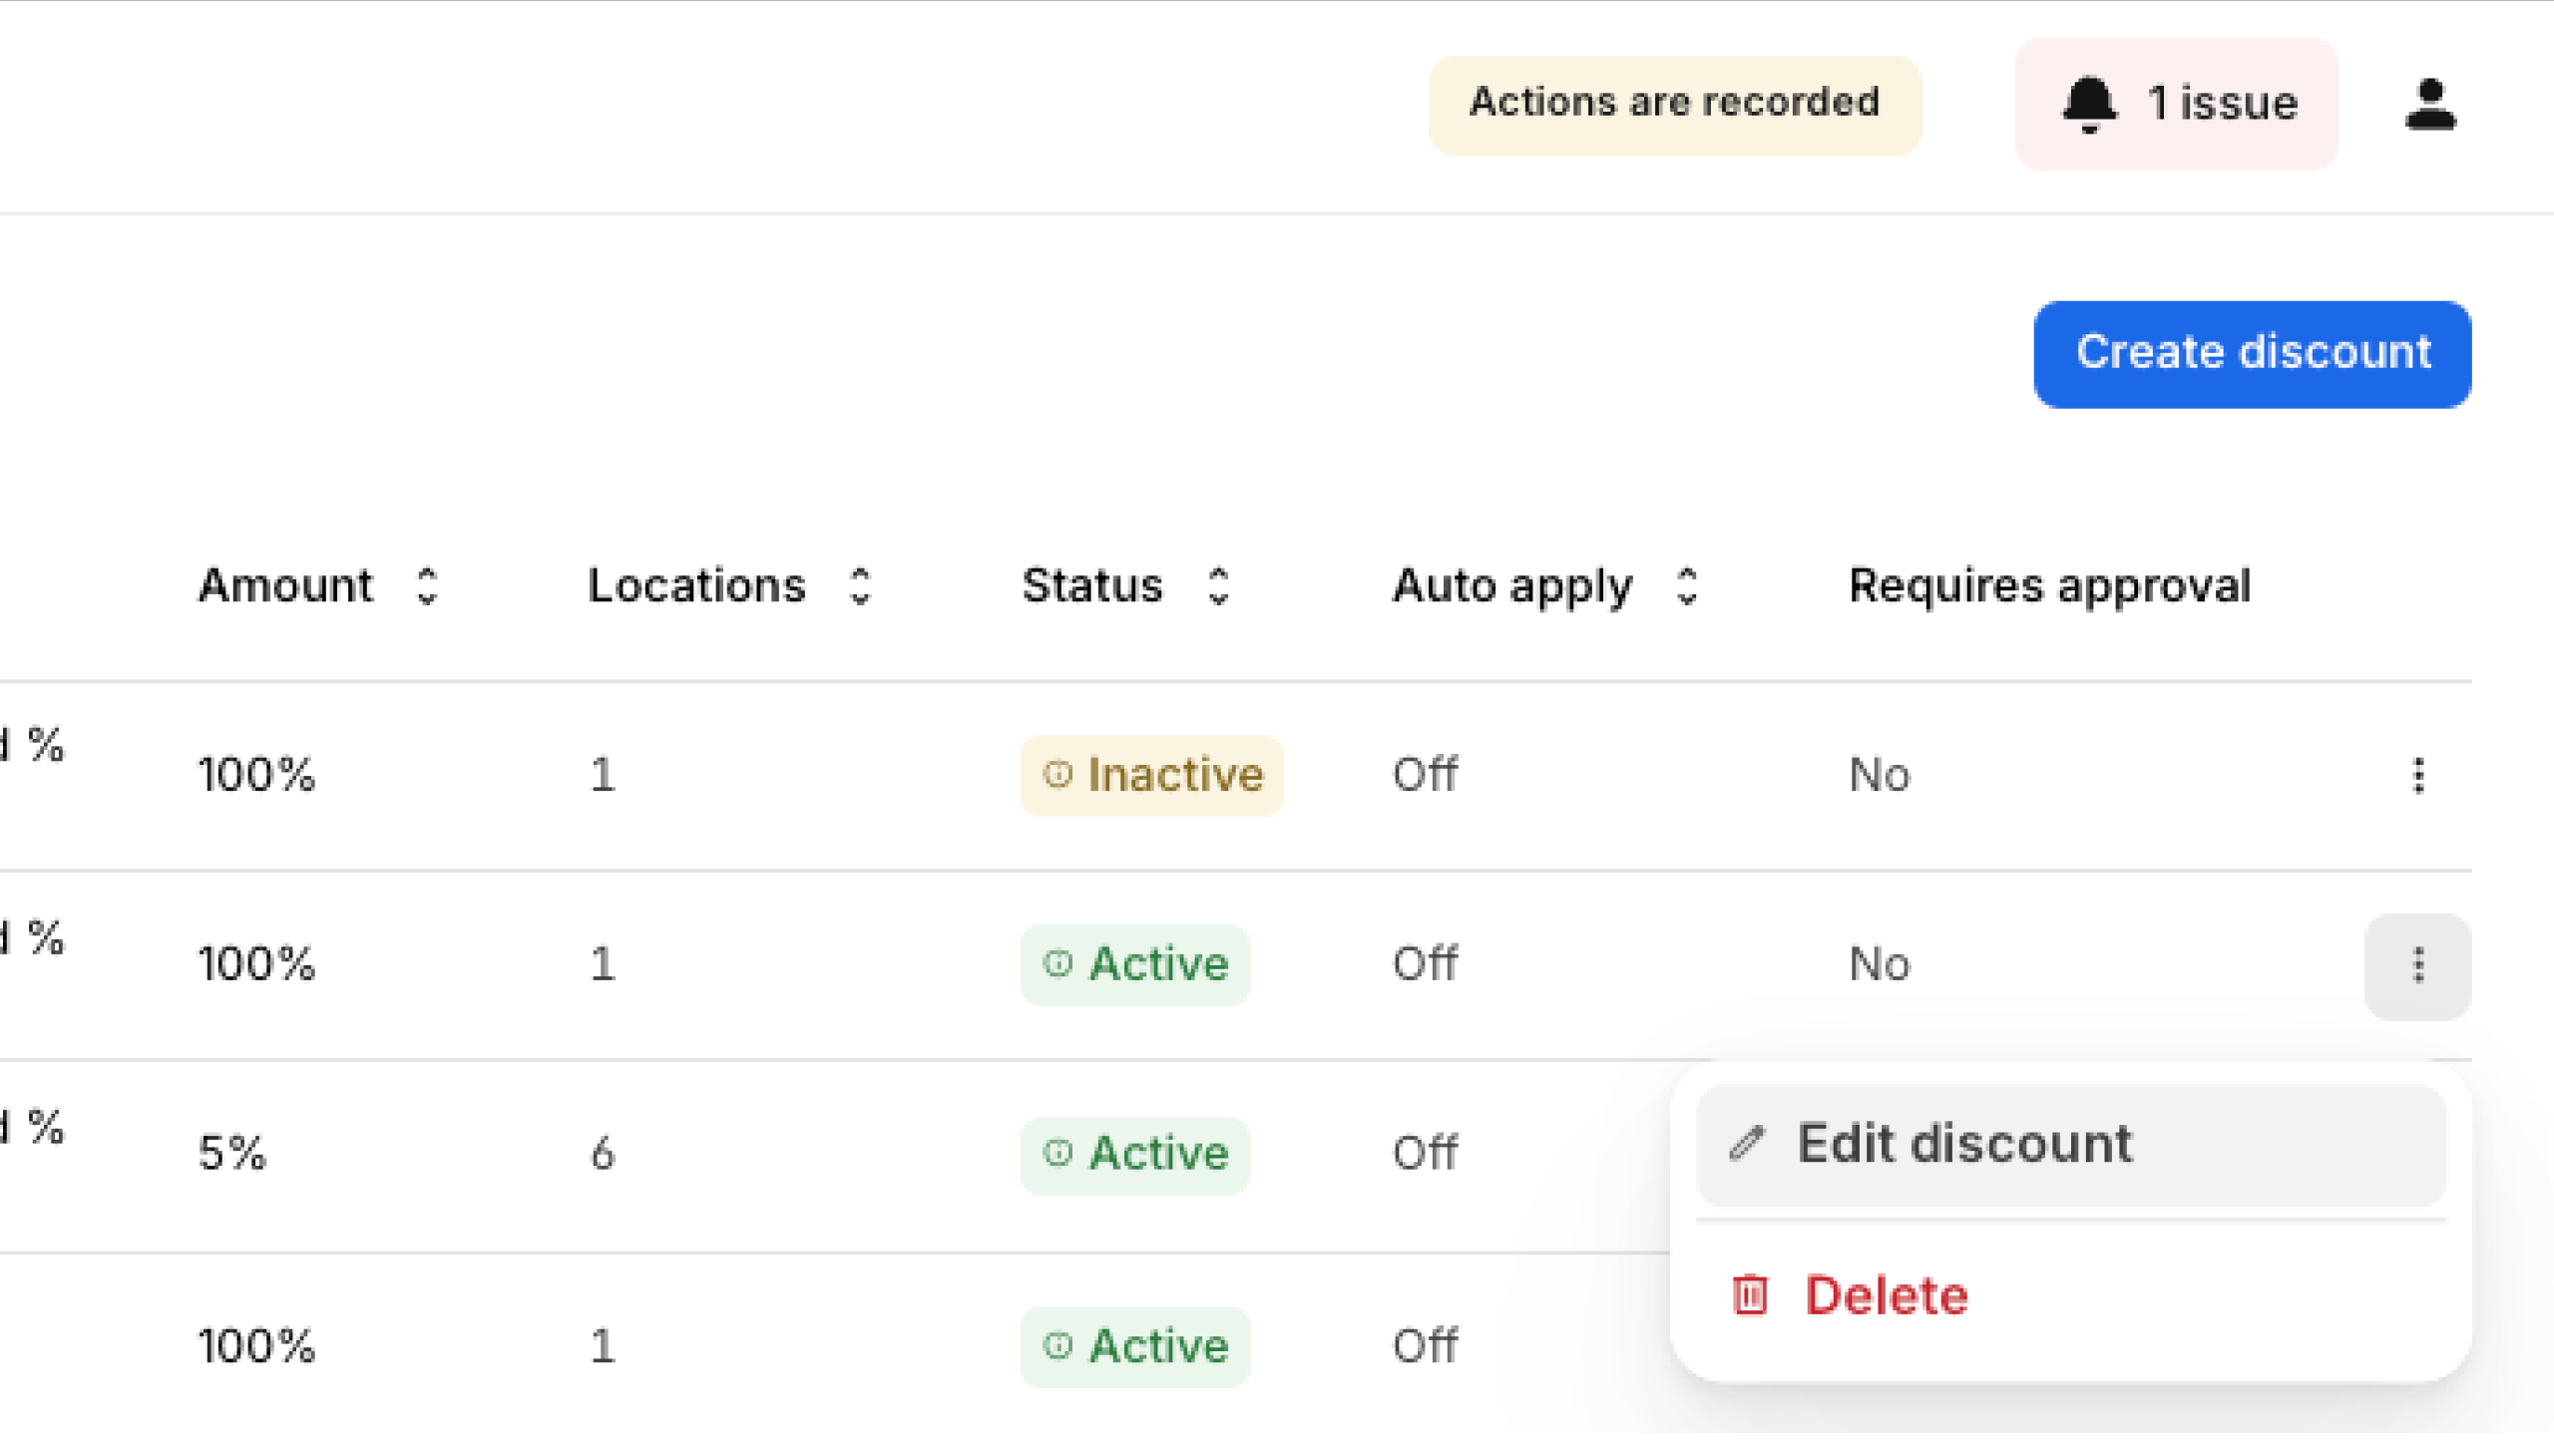Click highlighted three-dot menu on second row
The width and height of the screenshot is (2554, 1440).
coord(2417,965)
